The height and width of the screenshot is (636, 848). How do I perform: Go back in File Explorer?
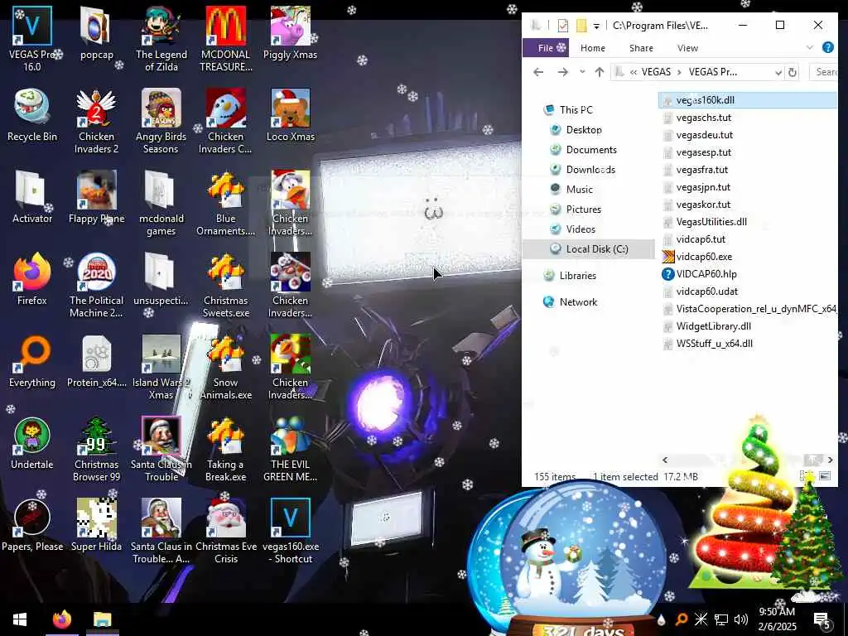coord(538,72)
